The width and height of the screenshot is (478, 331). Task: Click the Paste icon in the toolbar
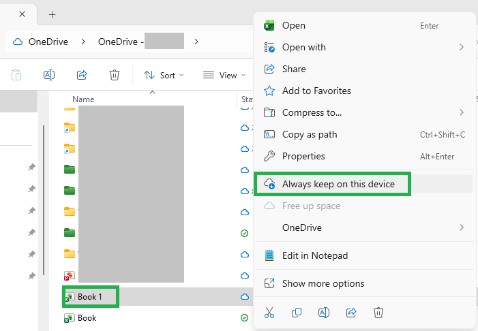click(x=16, y=75)
